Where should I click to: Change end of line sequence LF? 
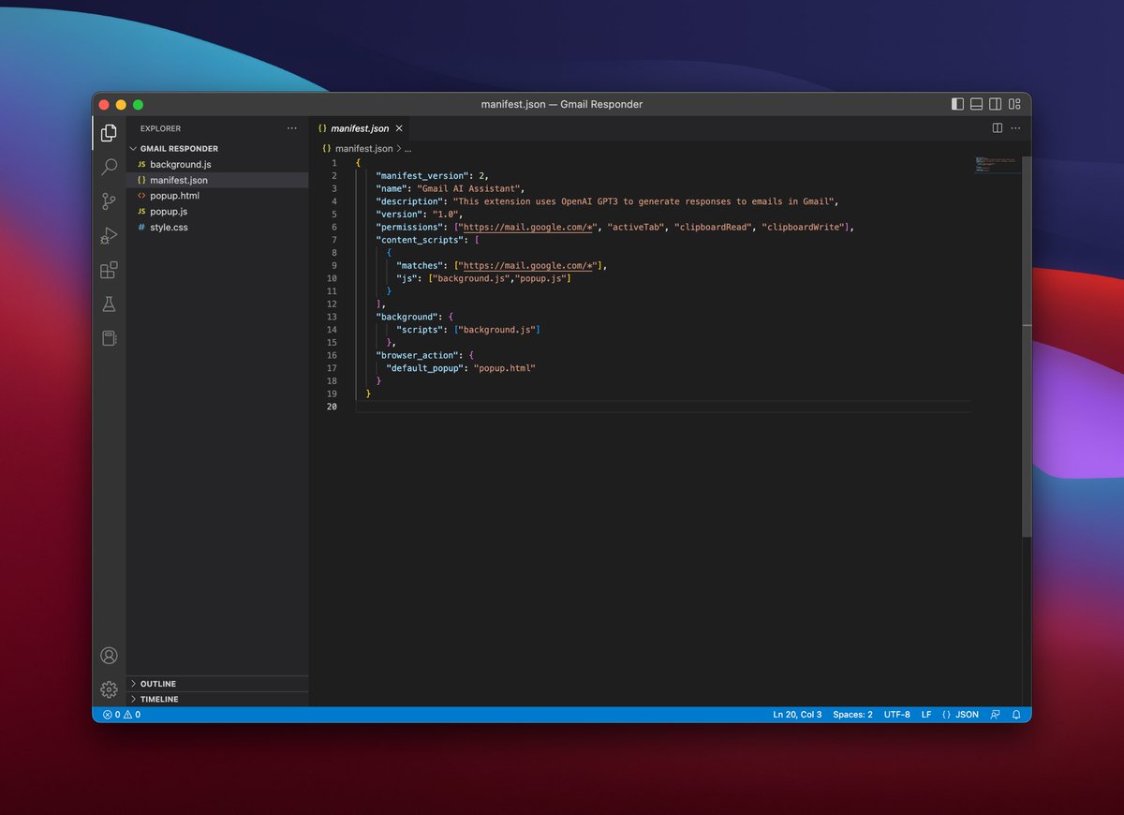(x=926, y=714)
